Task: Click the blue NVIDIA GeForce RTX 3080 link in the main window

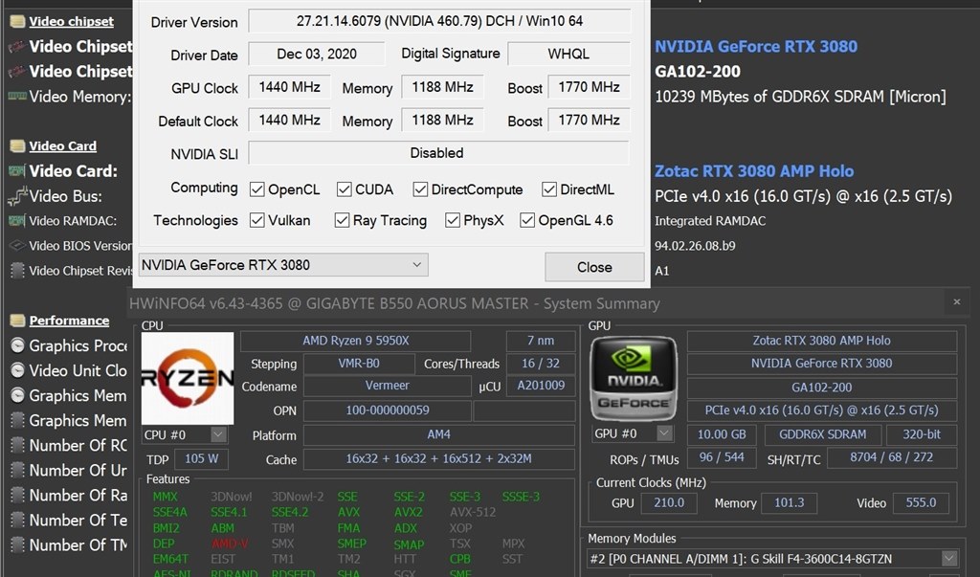Action: 756,46
